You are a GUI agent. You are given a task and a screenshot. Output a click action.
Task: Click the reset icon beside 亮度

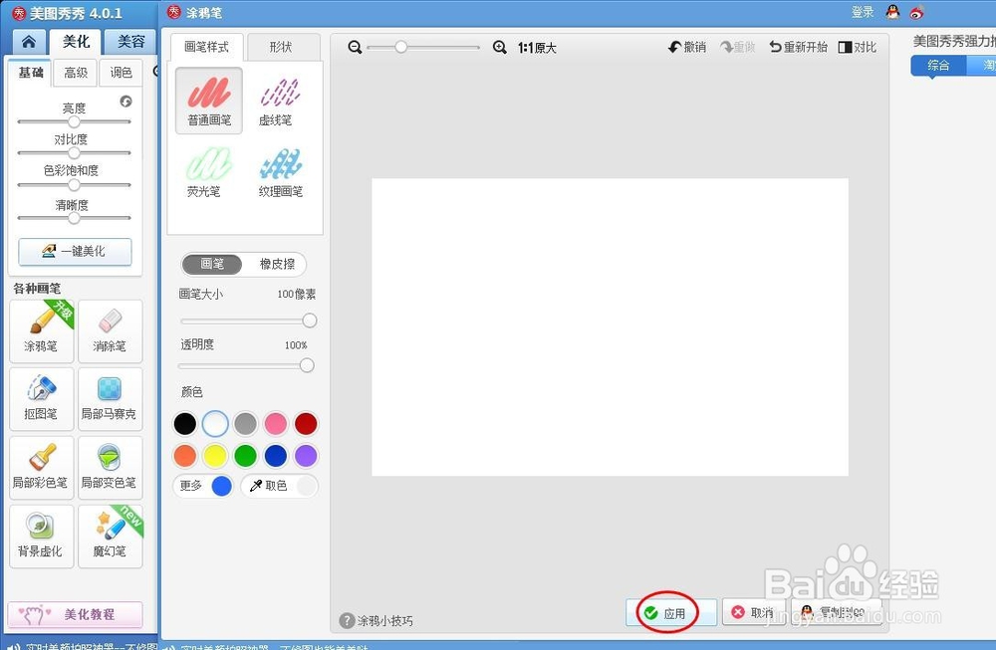125,102
